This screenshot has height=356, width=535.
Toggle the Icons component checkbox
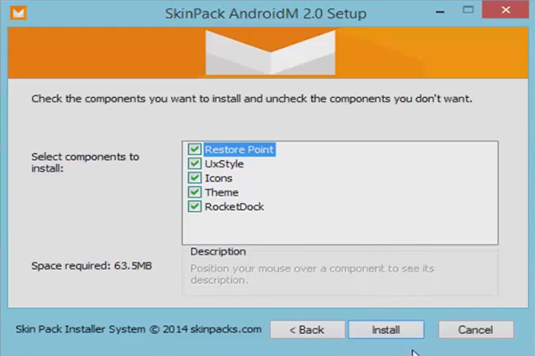pos(194,178)
